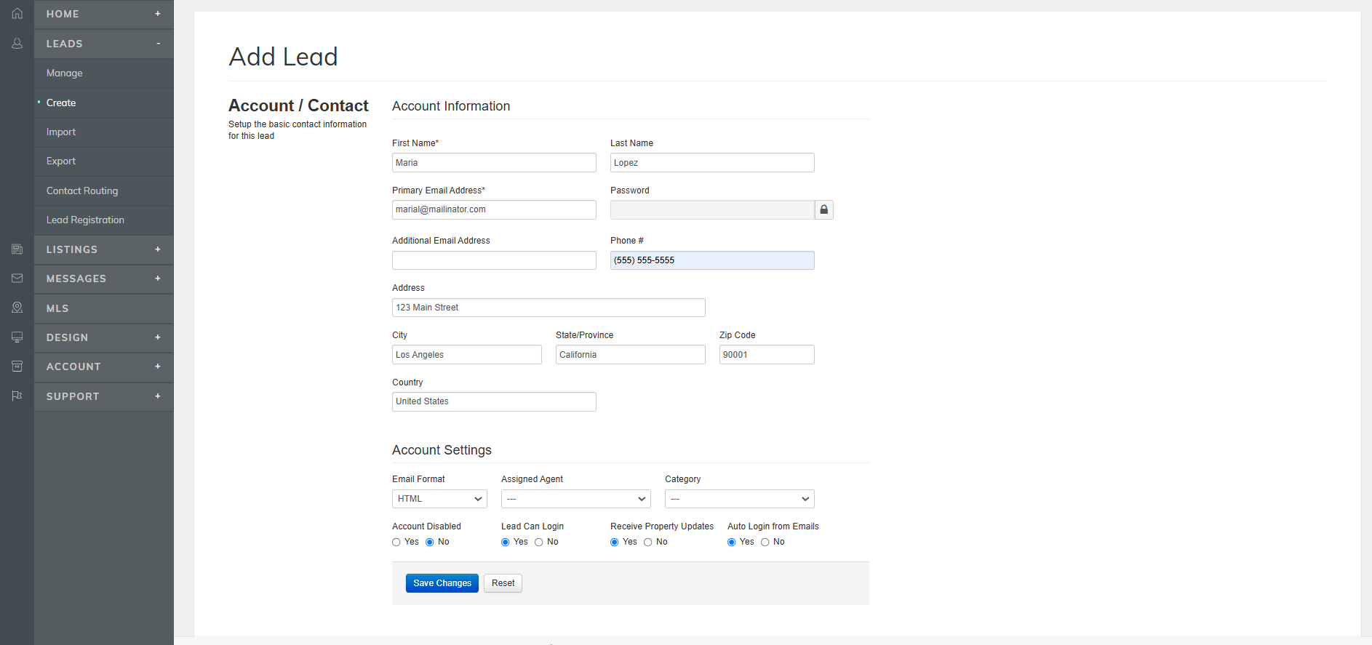Viewport: 1372px width, 645px height.
Task: Click the Messages envelope icon
Action: 17,279
